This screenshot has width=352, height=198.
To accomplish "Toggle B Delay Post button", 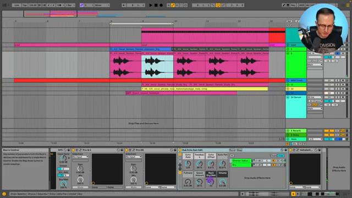I will pos(343,135).
